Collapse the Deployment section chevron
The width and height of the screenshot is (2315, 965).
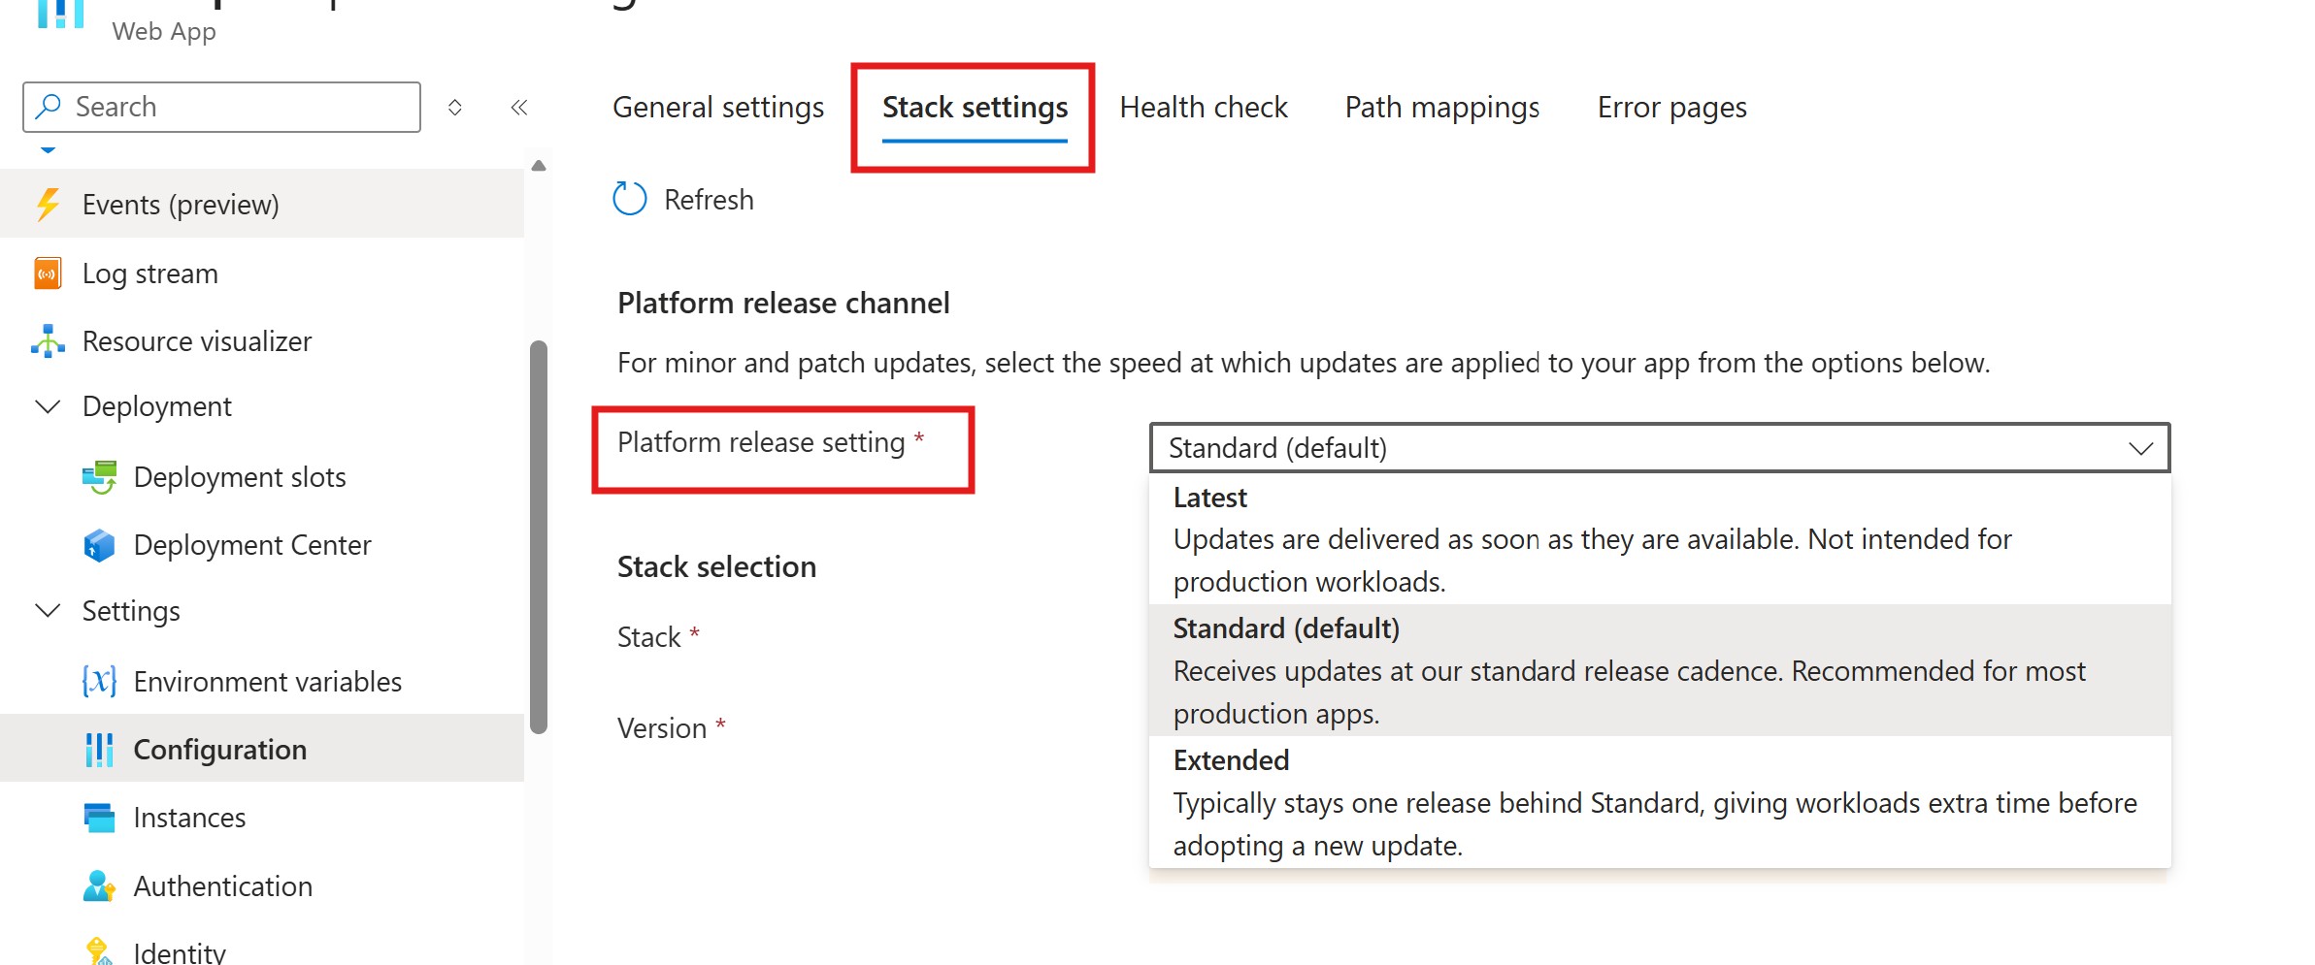click(48, 406)
